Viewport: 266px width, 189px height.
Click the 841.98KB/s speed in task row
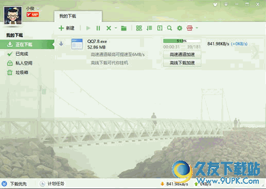coord(218,44)
